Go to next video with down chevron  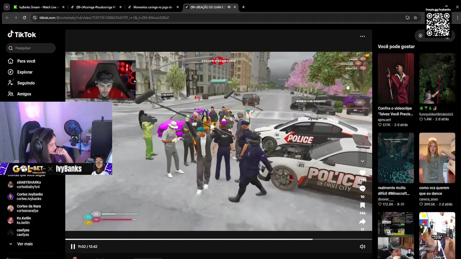click(362, 161)
